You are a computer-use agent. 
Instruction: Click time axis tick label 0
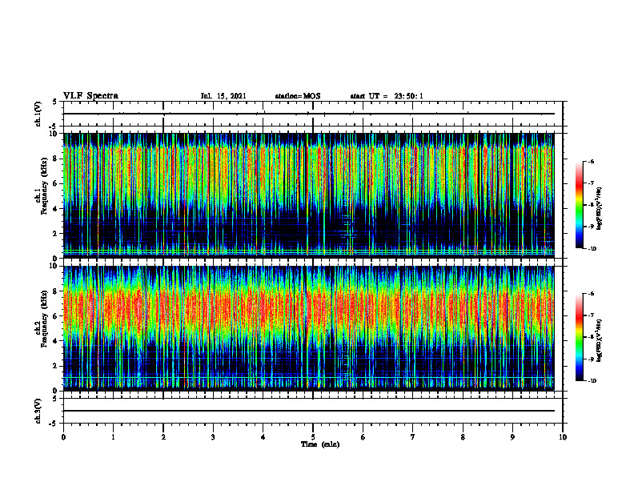[63, 437]
